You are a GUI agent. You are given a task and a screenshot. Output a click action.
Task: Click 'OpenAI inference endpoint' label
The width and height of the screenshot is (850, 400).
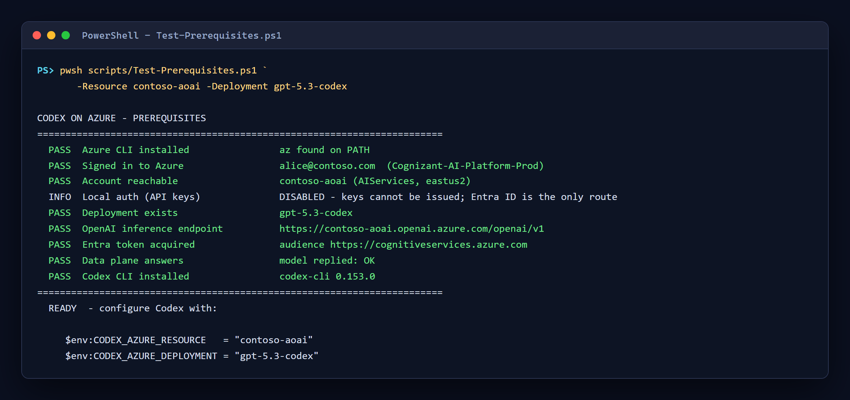coord(153,229)
